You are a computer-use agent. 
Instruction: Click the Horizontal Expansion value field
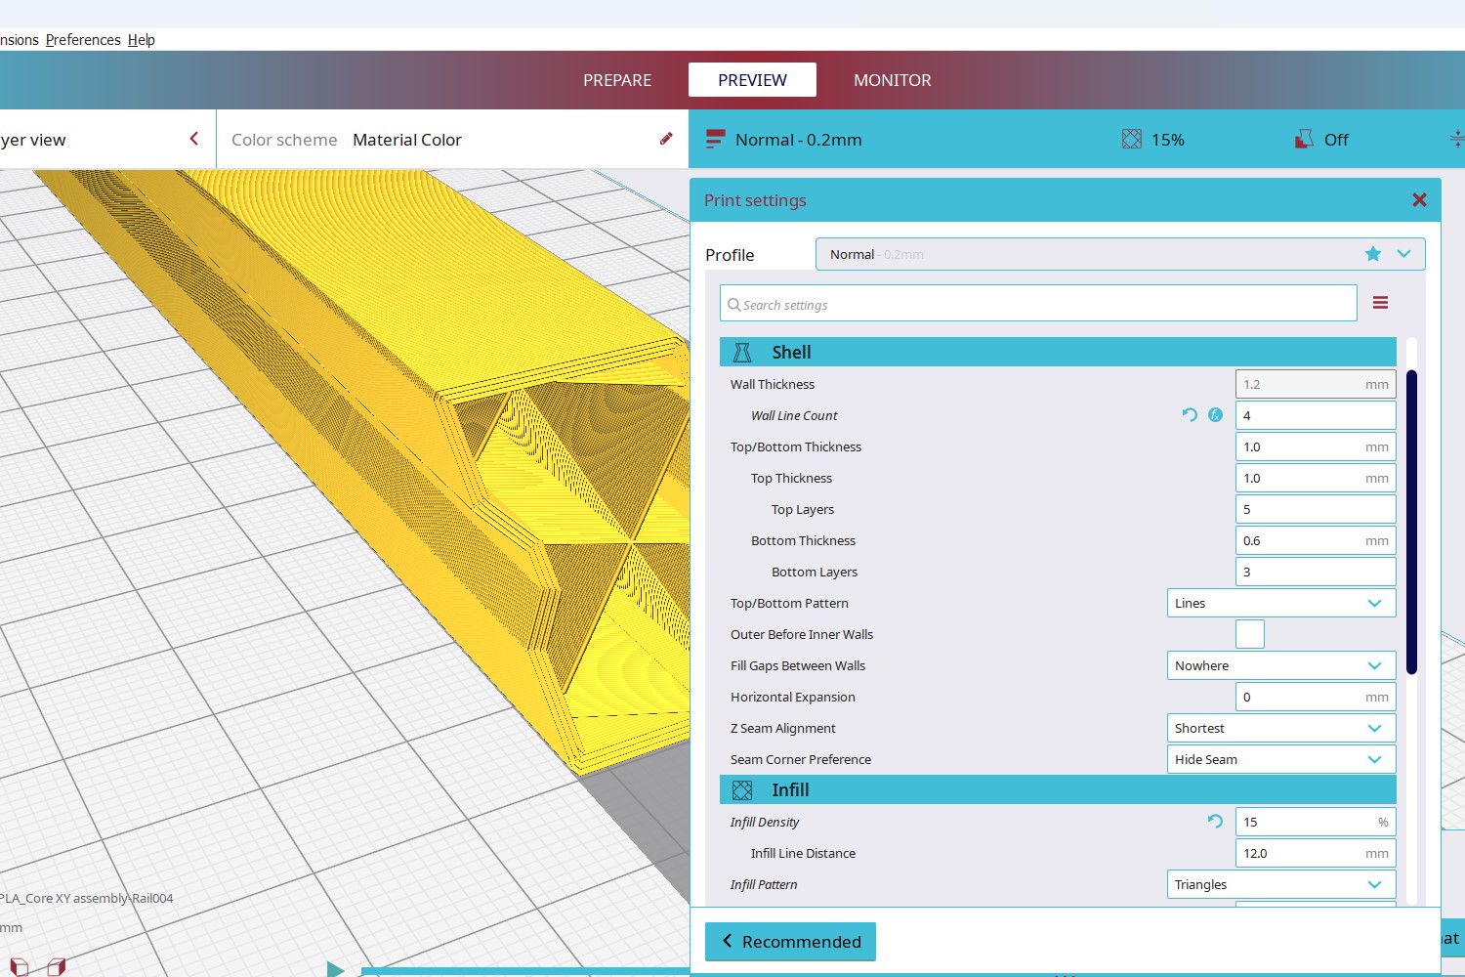[1316, 697]
